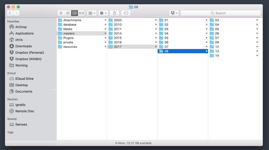Viewport: 269px width, 150px height.
Task: Select the 2000 folder
Action: point(132,20)
